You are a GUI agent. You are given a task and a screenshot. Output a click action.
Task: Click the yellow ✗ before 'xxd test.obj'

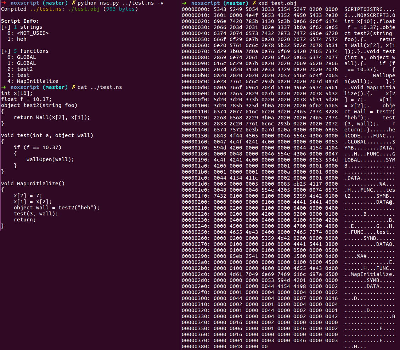pyautogui.click(x=254, y=3)
